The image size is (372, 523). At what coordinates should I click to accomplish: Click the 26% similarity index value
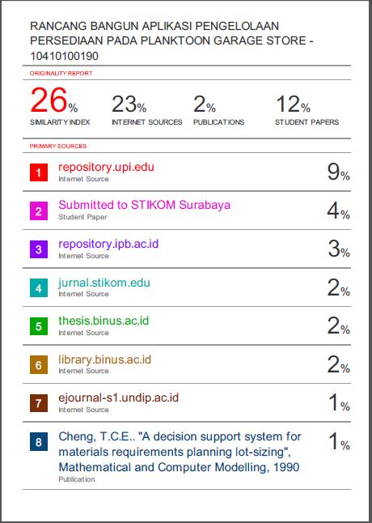54,100
